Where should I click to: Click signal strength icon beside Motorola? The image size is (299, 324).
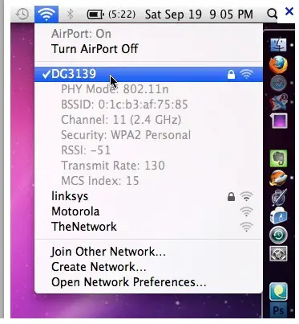[246, 211]
